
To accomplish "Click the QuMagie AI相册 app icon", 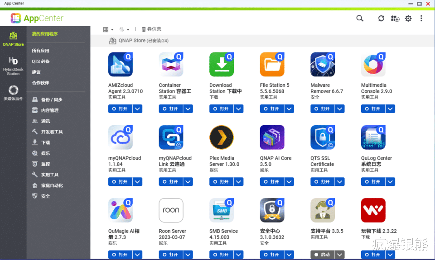I will [x=121, y=210].
